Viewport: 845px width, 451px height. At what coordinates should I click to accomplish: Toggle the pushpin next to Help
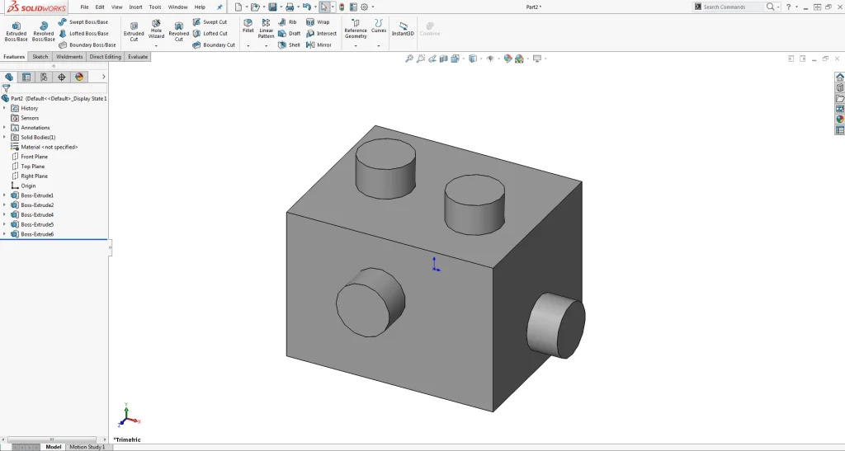tap(220, 7)
